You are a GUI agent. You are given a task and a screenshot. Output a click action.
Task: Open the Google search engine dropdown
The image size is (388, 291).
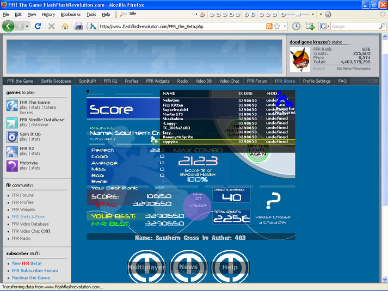tap(325, 26)
